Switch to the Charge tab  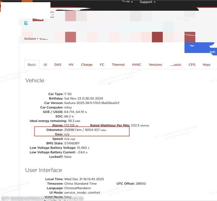coord(87,65)
